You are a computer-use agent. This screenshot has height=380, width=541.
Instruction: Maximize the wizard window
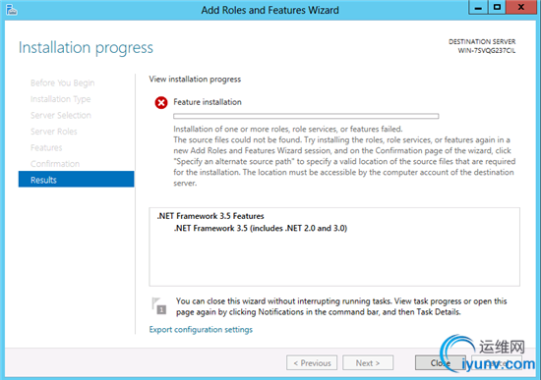click(x=497, y=8)
